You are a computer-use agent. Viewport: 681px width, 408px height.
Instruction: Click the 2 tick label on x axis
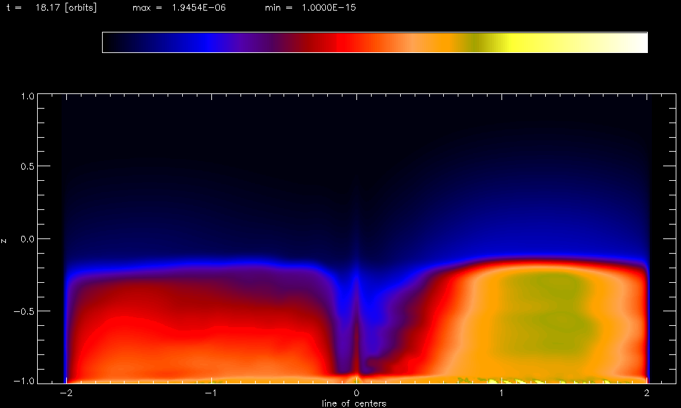click(647, 393)
